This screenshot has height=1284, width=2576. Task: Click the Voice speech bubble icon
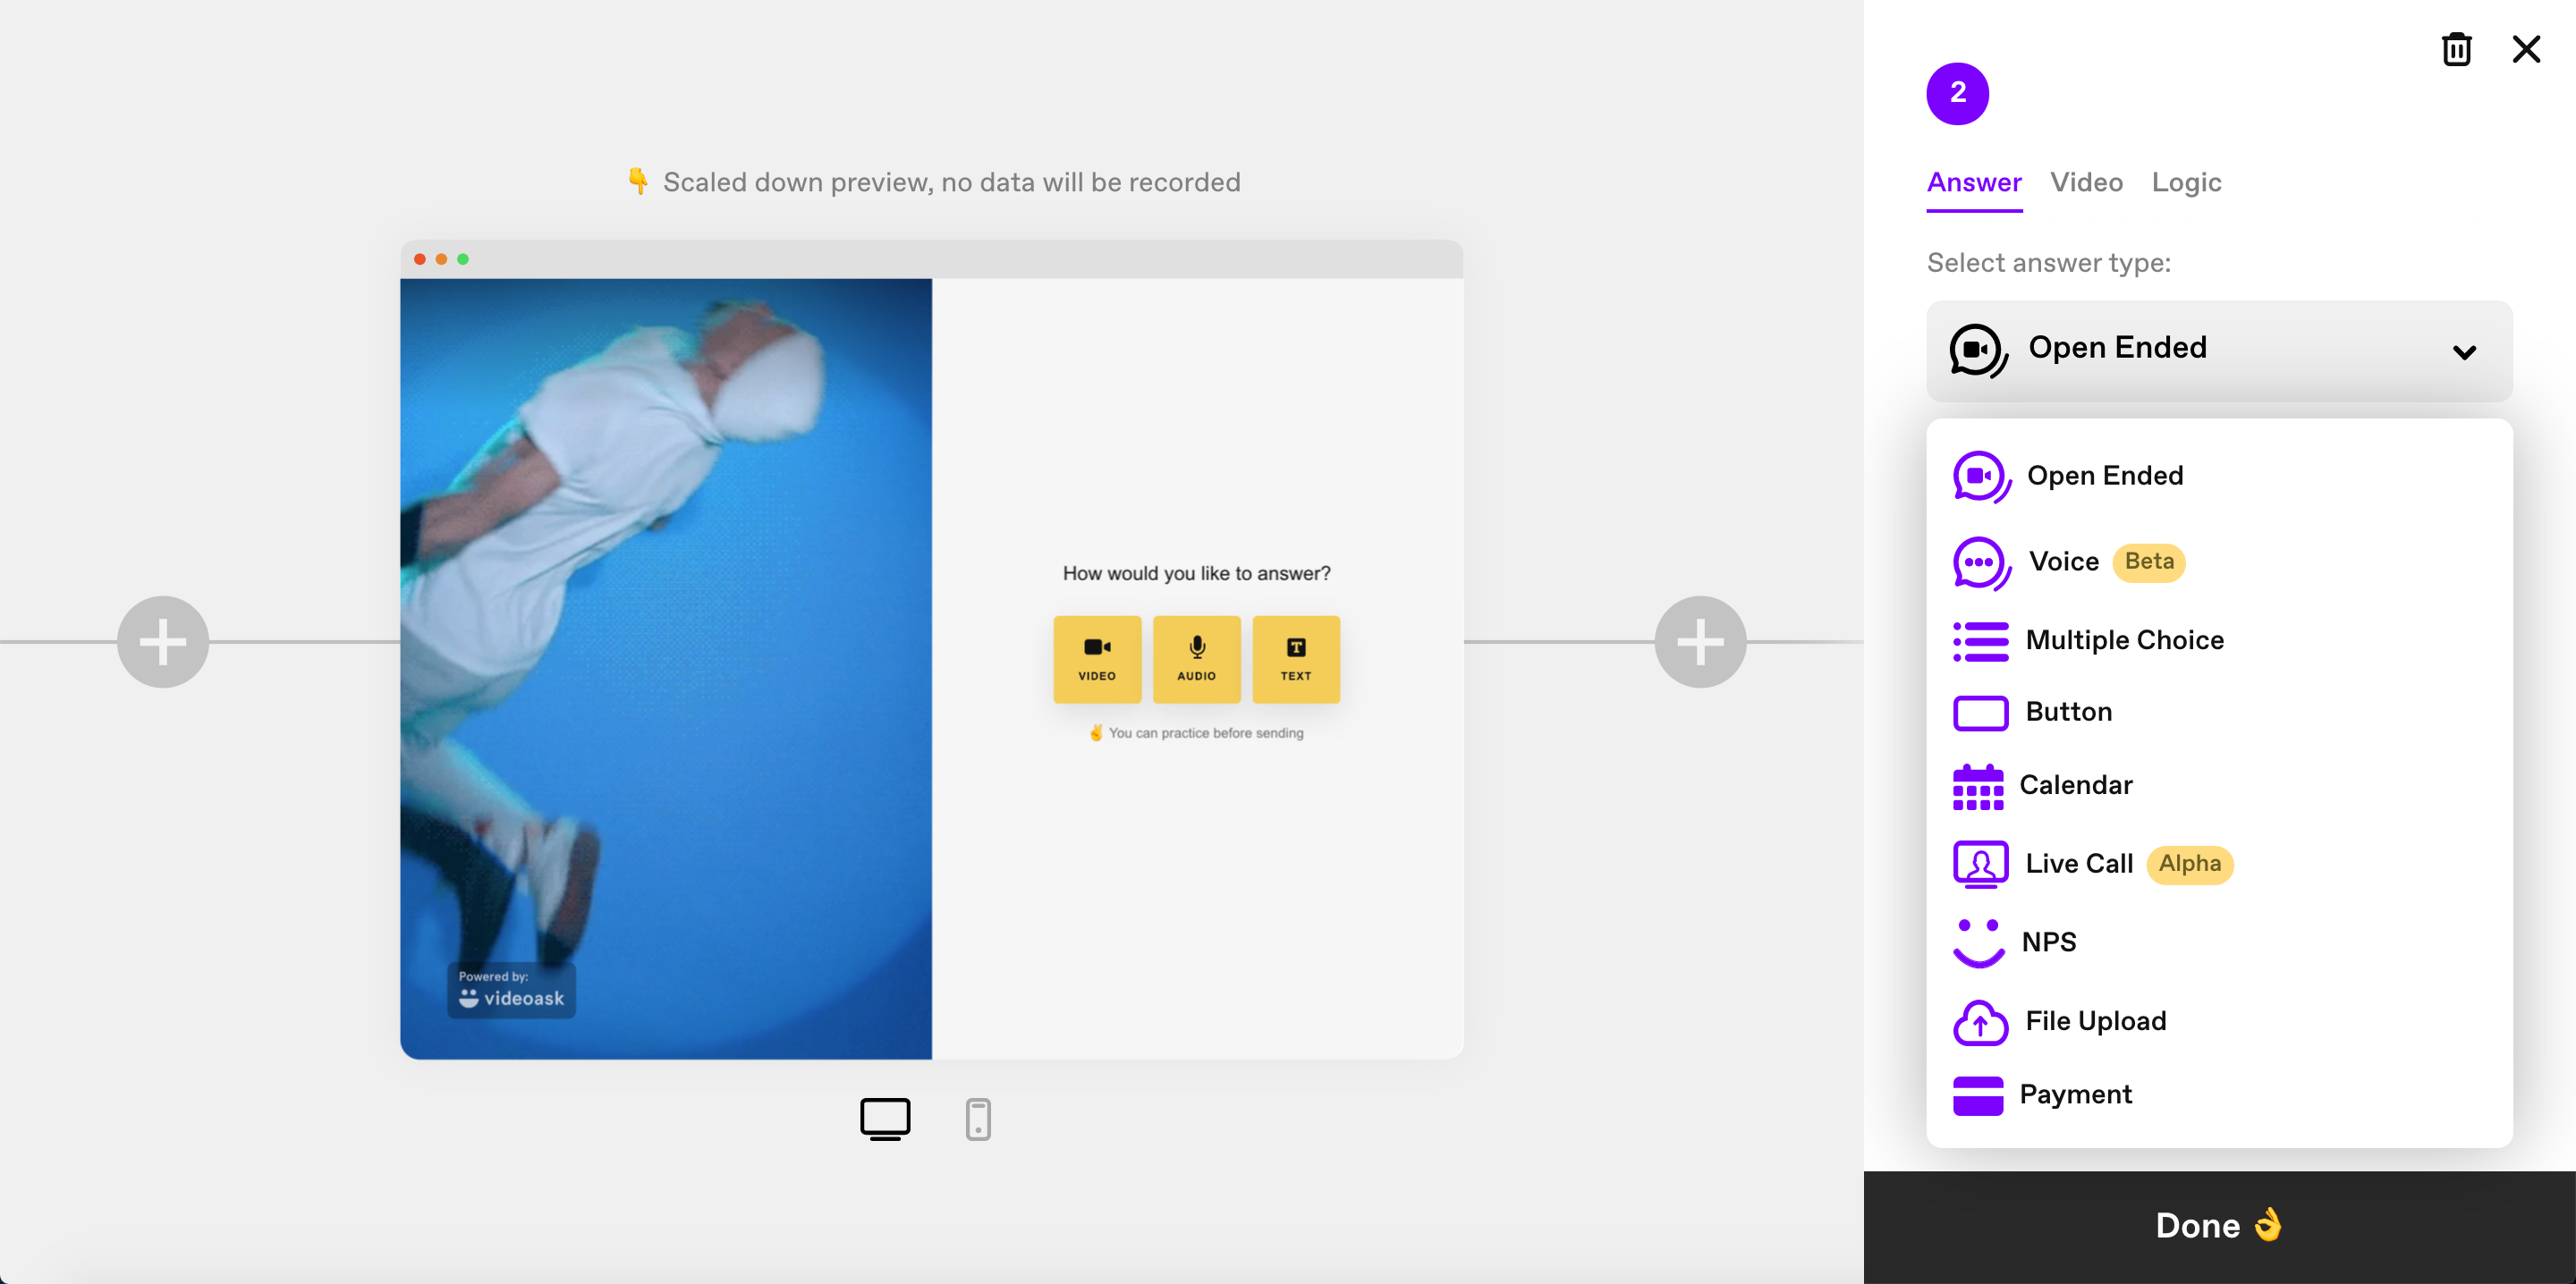pyautogui.click(x=1981, y=563)
